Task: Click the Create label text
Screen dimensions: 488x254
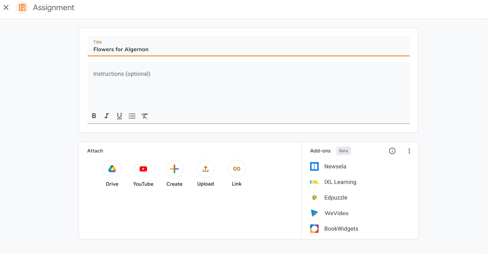Action: (x=174, y=184)
